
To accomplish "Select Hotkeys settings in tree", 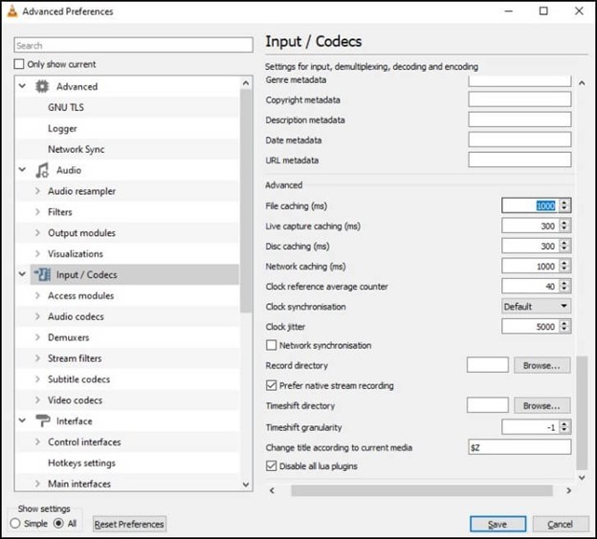I will coord(81,464).
